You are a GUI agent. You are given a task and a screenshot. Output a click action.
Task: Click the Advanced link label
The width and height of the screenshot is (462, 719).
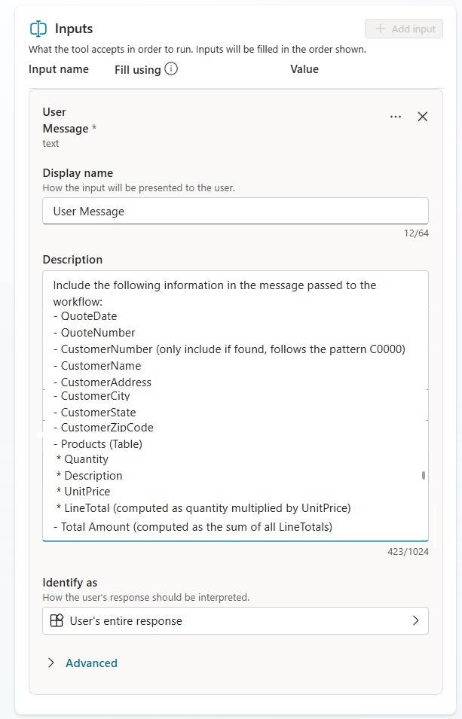click(x=91, y=663)
